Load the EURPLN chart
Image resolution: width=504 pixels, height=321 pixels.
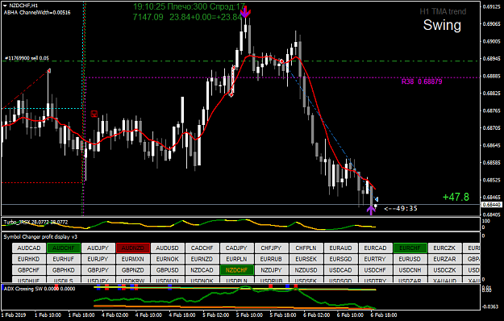[236, 259]
